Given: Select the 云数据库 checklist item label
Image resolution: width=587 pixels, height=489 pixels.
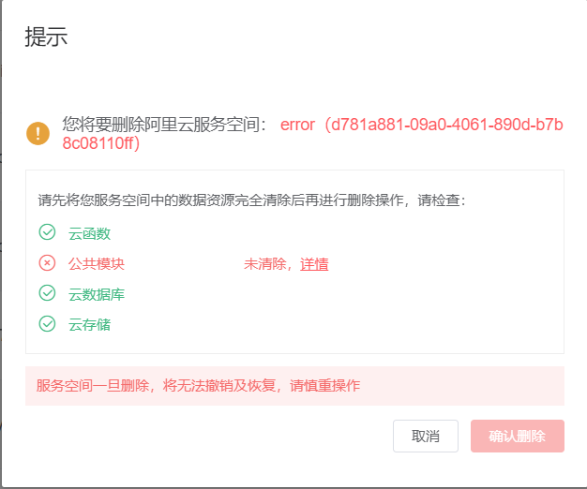Looking at the screenshot, I should point(96,294).
